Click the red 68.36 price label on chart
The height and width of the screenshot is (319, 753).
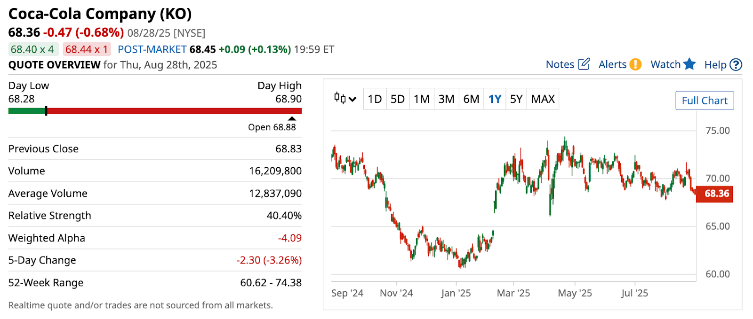pyautogui.click(x=714, y=194)
